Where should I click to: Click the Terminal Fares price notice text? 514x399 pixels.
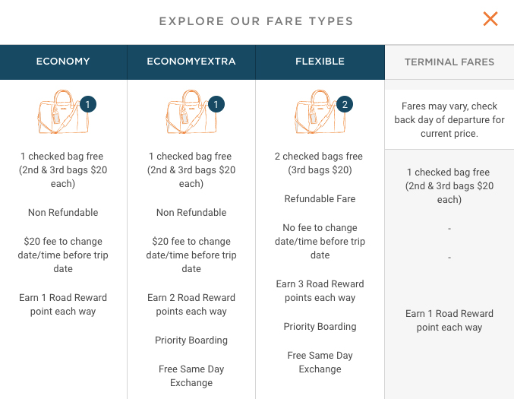449,120
